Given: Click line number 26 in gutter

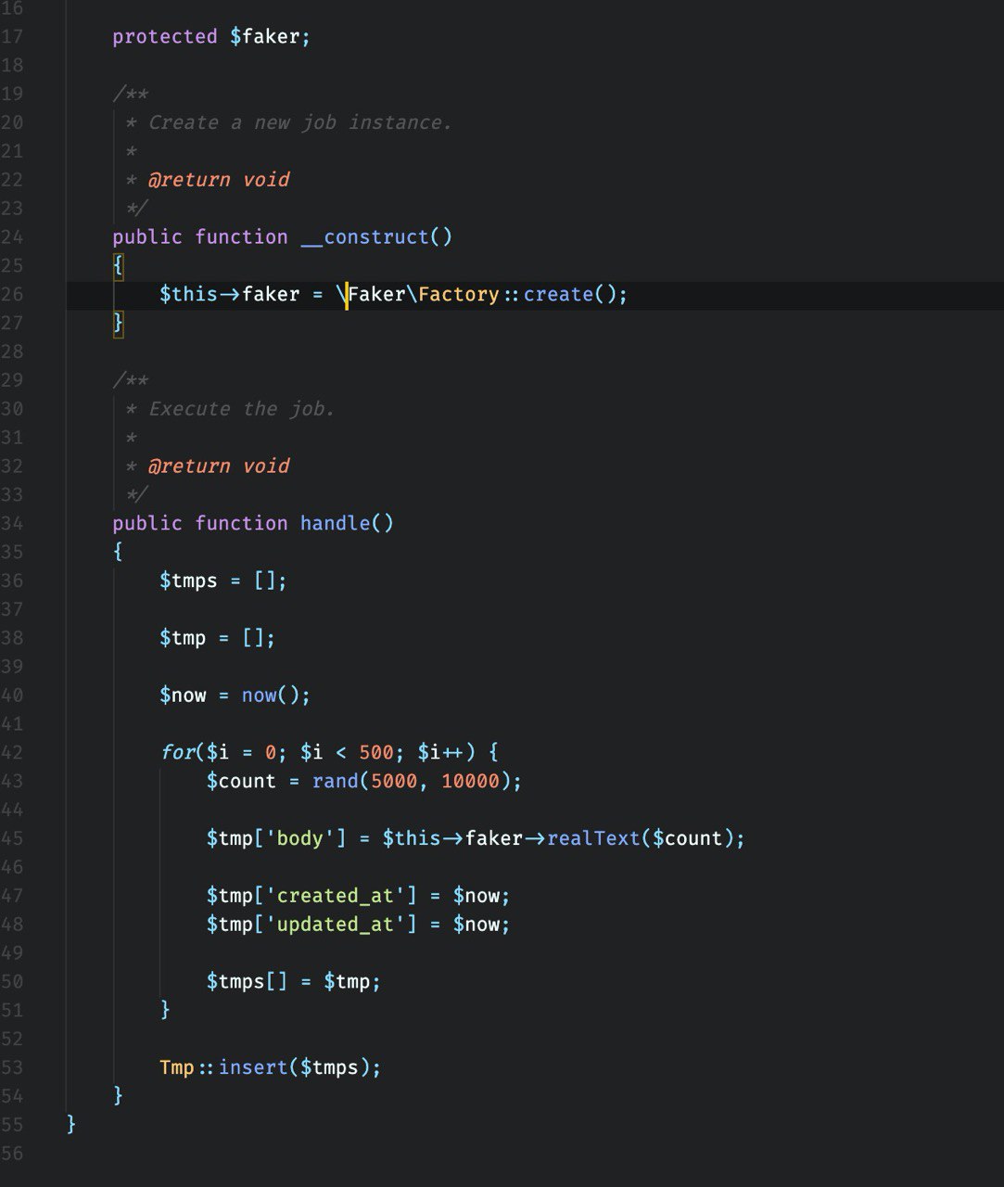Looking at the screenshot, I should 12,295.
